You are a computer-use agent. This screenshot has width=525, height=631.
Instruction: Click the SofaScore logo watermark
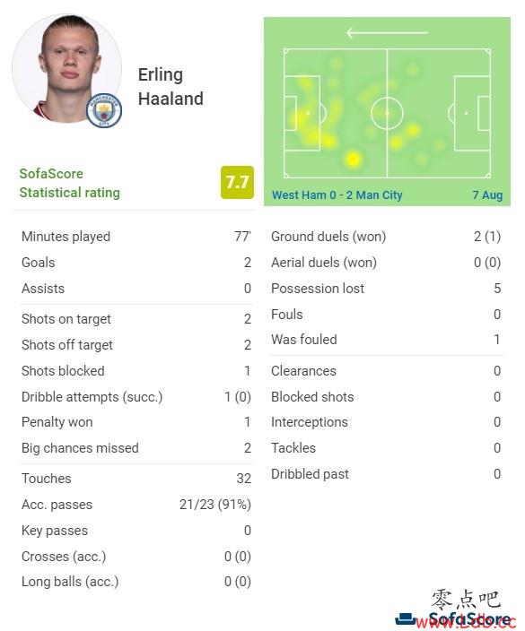(455, 619)
